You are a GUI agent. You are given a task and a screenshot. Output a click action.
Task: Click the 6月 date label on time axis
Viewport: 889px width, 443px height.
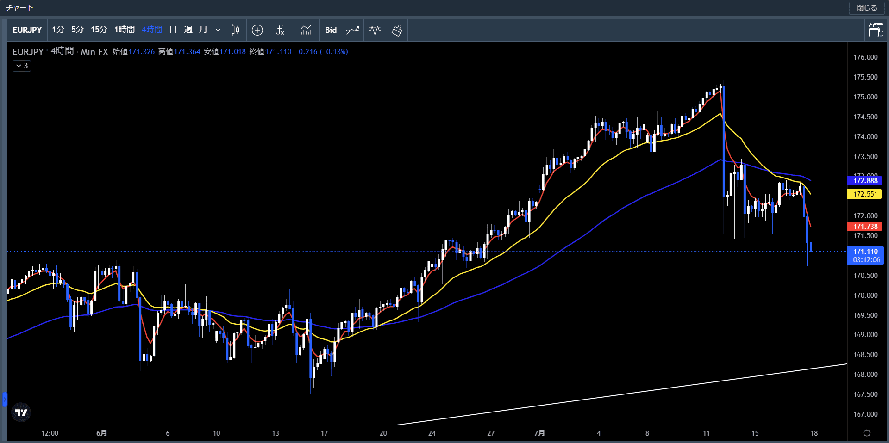click(x=102, y=433)
